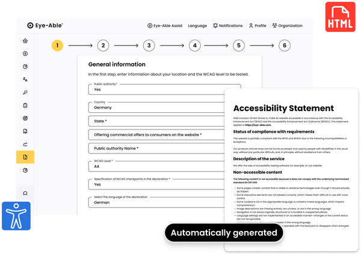
Task: Open Eye-Able Assist in the top bar
Action: click(165, 26)
